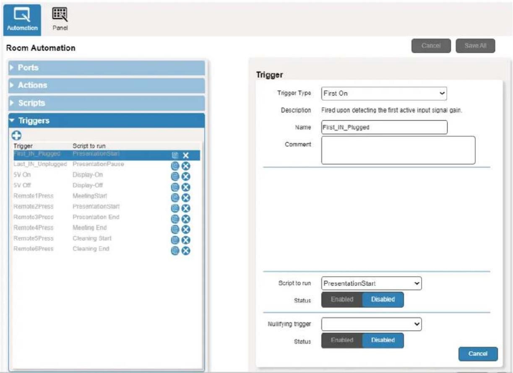Delete the Remote5Press trigger

coord(186,240)
